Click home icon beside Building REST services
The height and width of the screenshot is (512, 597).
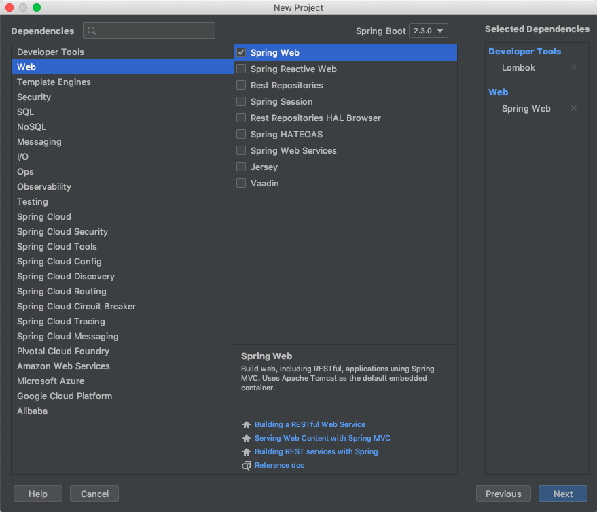point(247,451)
